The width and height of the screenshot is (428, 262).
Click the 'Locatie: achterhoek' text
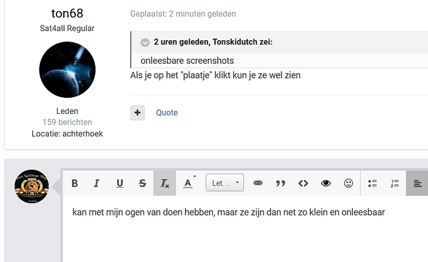click(67, 134)
